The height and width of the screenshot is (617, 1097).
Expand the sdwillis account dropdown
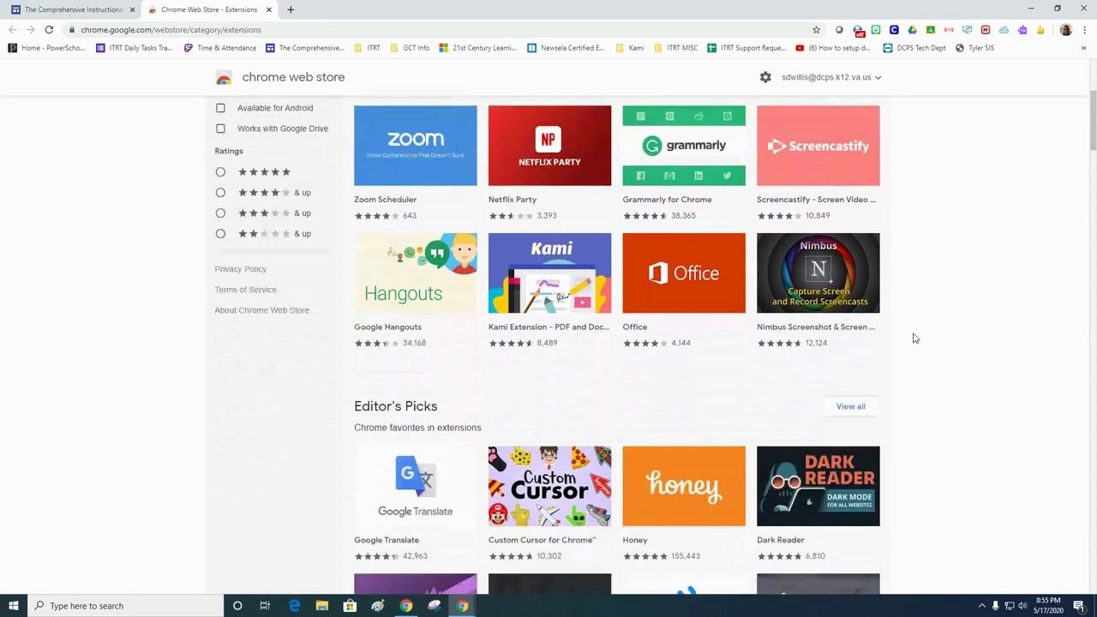coord(831,77)
